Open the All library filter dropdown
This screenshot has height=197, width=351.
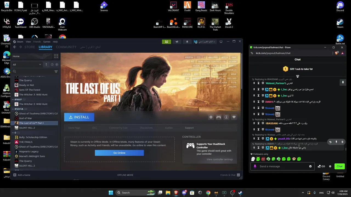[27, 65]
